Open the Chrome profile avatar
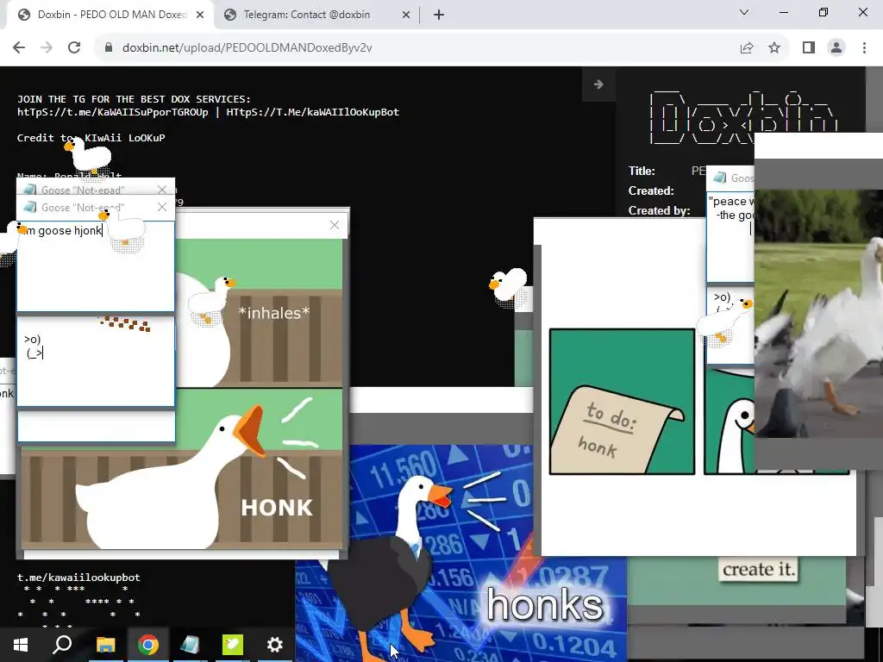This screenshot has width=883, height=662. [x=836, y=48]
